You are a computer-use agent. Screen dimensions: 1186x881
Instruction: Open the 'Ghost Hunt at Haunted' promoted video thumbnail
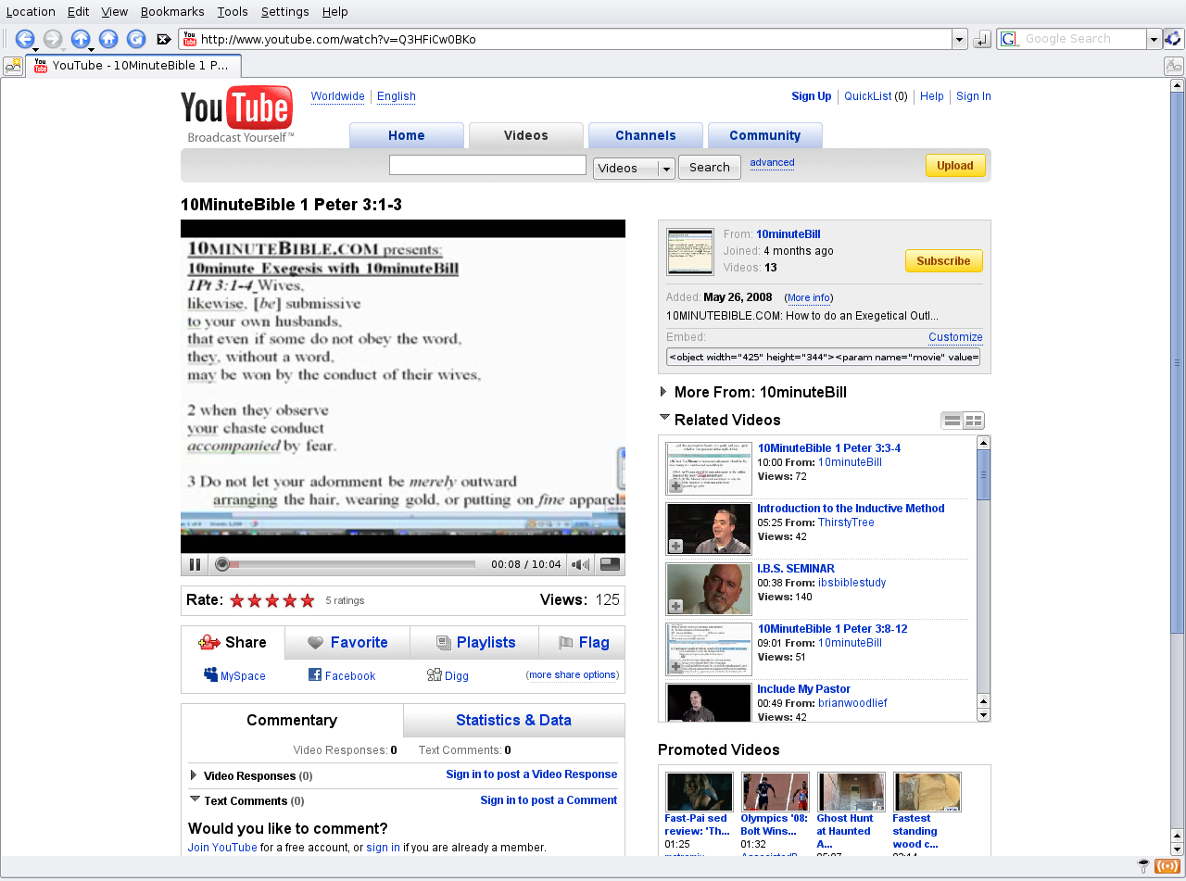(852, 792)
